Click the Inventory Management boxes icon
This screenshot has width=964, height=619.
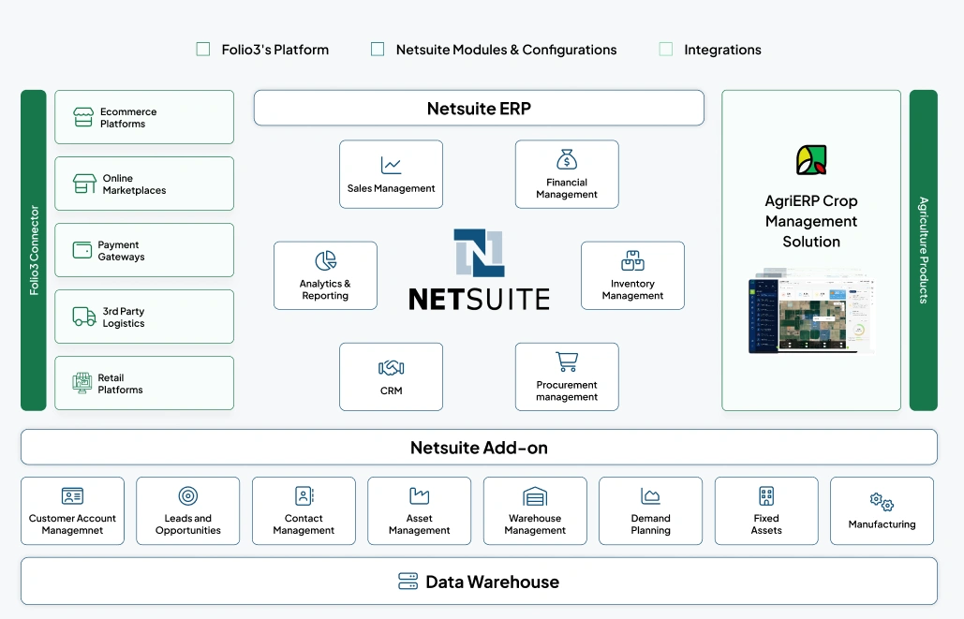pos(632,261)
